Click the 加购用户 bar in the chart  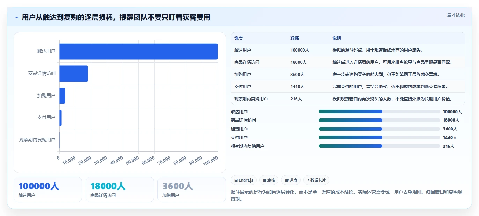click(62, 96)
